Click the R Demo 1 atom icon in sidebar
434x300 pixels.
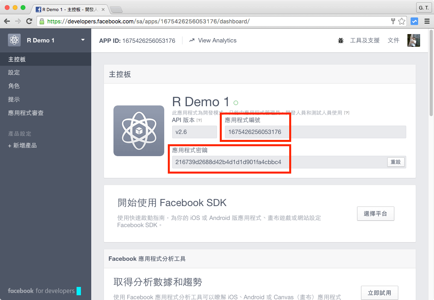pos(14,40)
